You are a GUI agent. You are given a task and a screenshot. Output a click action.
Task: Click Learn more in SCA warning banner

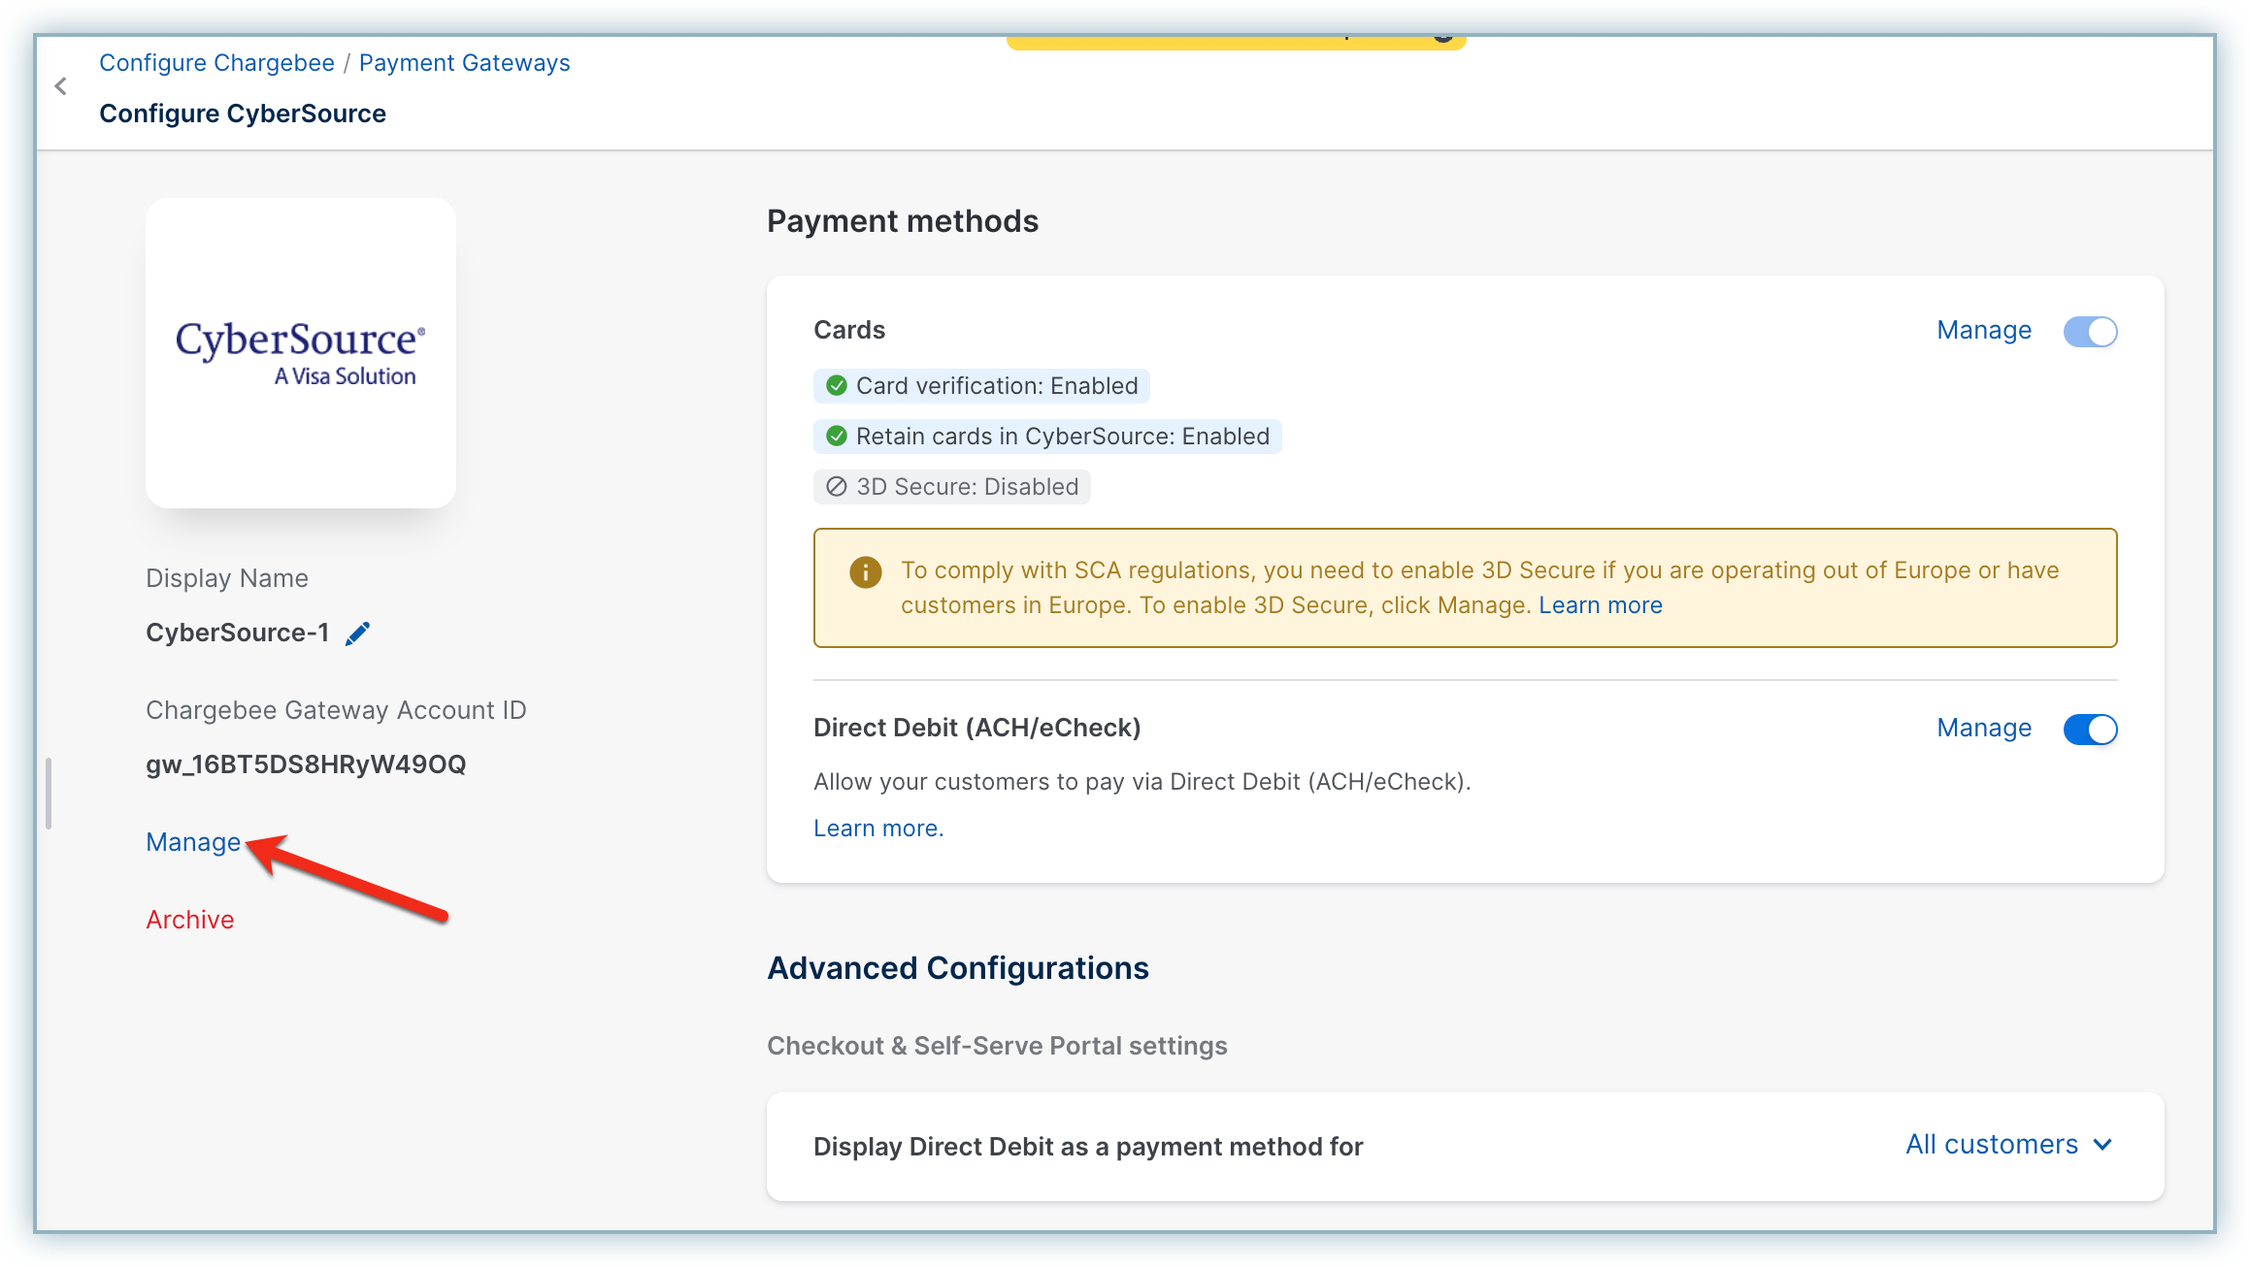(1600, 605)
